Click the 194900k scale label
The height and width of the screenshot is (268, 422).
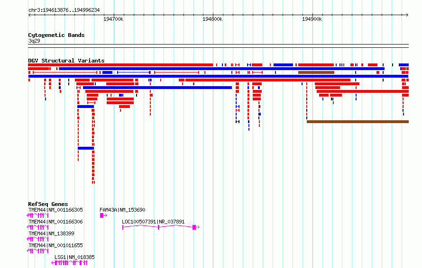point(312,19)
